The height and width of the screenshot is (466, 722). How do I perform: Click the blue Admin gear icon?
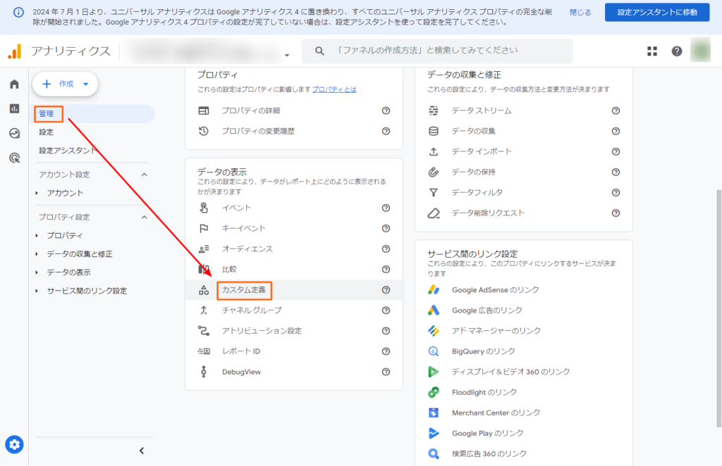pos(14,444)
